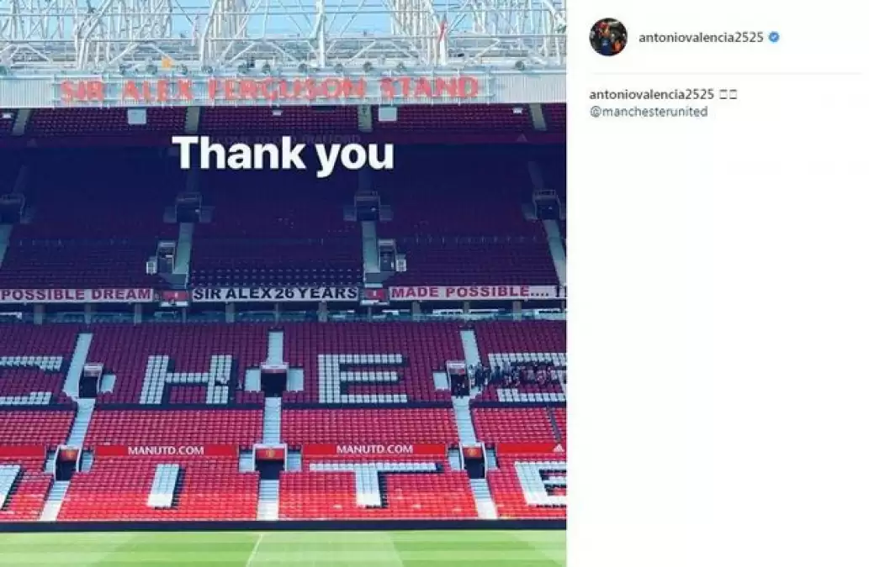Click the green pitch at the bottom of the photo
This screenshot has height=567, width=869.
[x=283, y=549]
